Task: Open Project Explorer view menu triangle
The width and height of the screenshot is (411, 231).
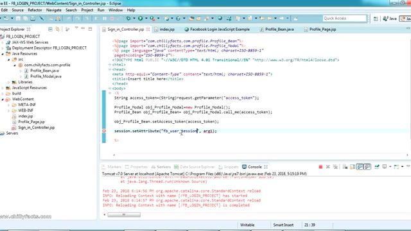Action: pos(76,28)
